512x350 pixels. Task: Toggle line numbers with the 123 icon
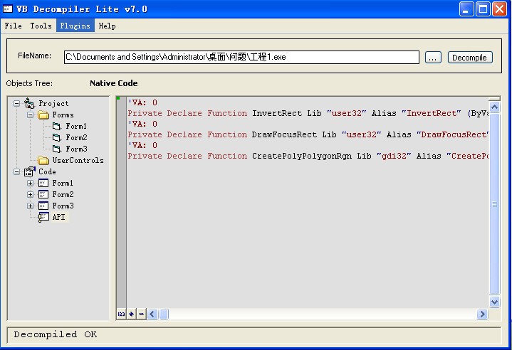coord(121,314)
